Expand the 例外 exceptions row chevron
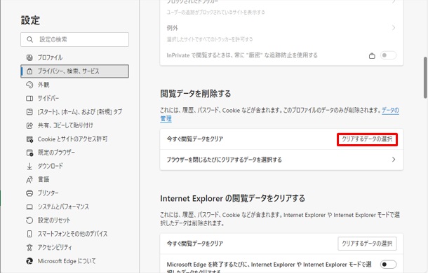This screenshot has width=428, height=273. 394,28
